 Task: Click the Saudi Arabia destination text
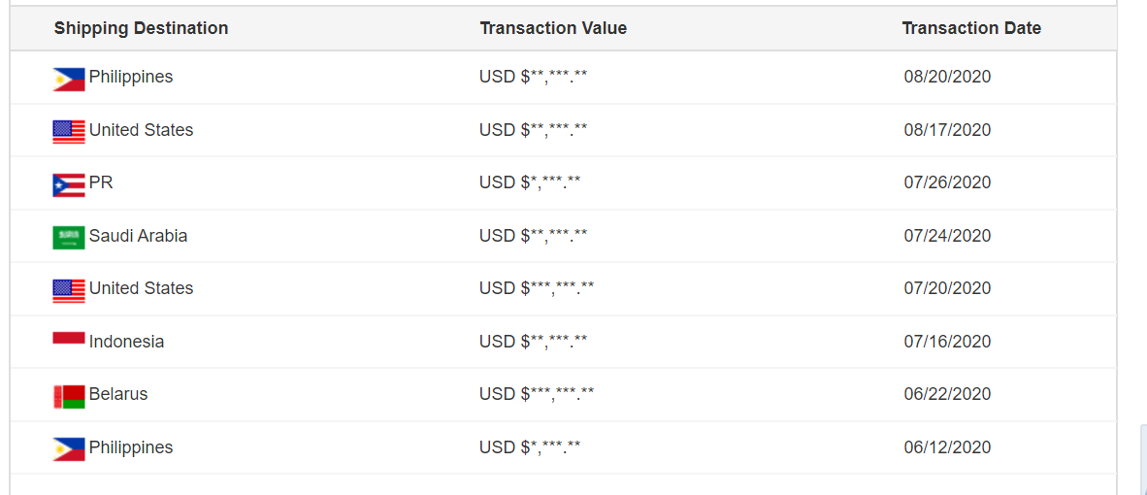138,236
